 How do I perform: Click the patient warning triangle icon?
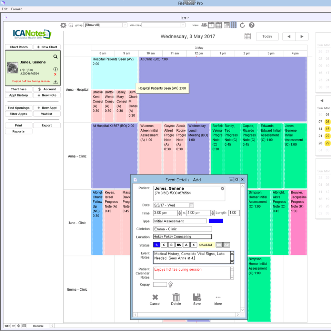(x=56, y=82)
